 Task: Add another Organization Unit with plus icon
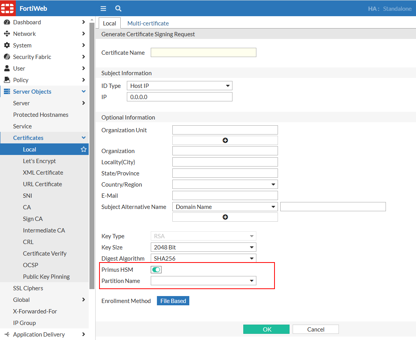pyautogui.click(x=225, y=140)
